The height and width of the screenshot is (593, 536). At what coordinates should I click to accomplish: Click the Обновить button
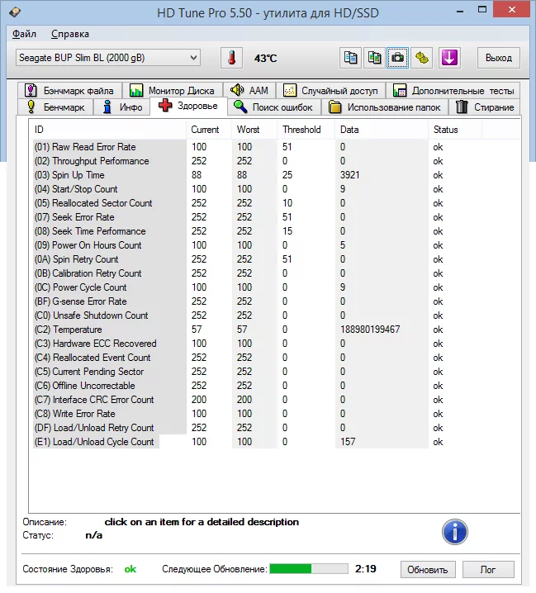point(428,569)
